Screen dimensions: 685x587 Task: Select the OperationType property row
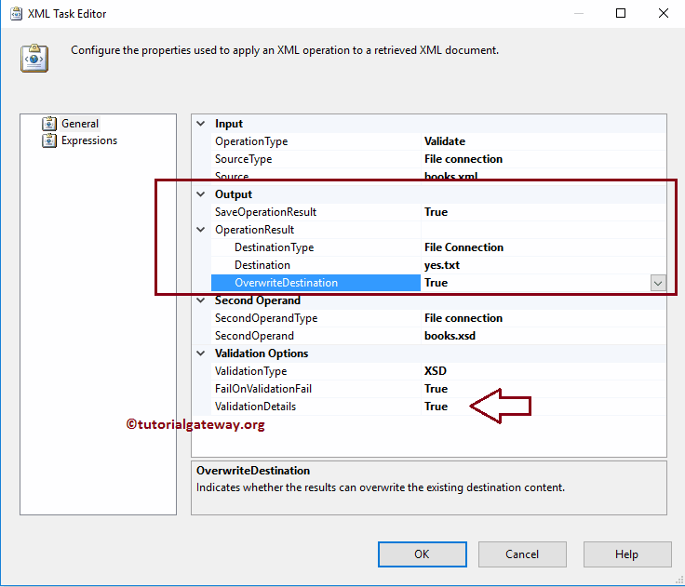[438, 141]
